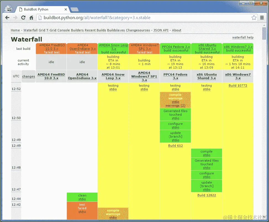The image size is (269, 222).
Task: Click the 12:52 timestamp
Action: point(16,89)
